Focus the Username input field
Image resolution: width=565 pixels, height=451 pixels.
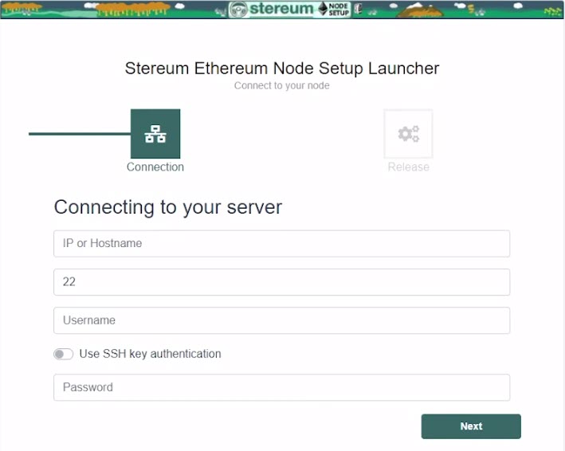coord(282,320)
